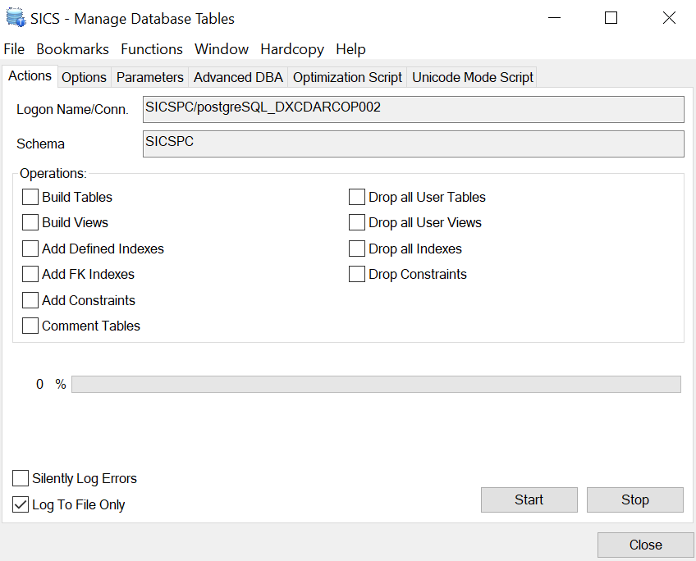696x561 pixels.
Task: Check Drop all User Views
Action: click(x=357, y=222)
